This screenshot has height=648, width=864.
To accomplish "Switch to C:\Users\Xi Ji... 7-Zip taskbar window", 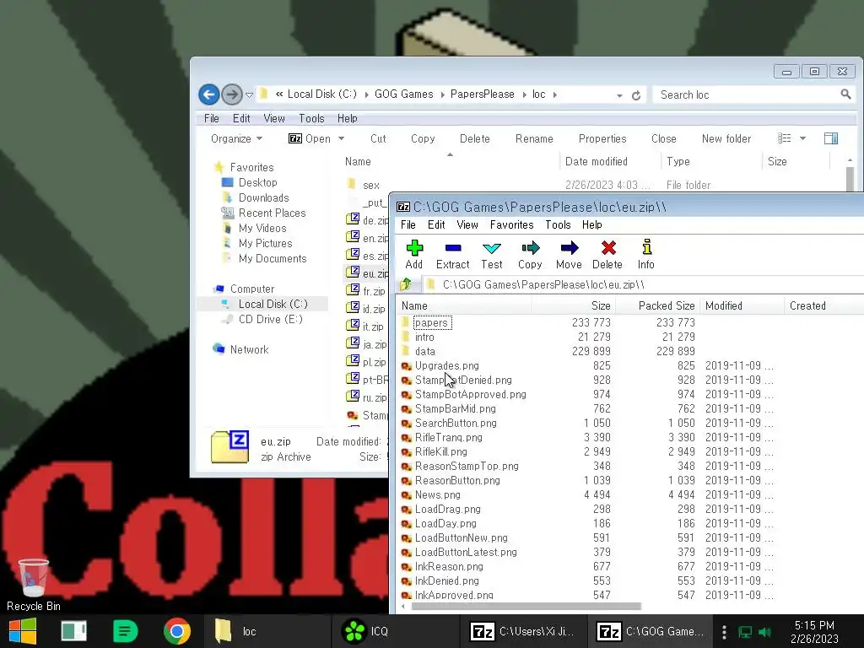I will click(521, 631).
